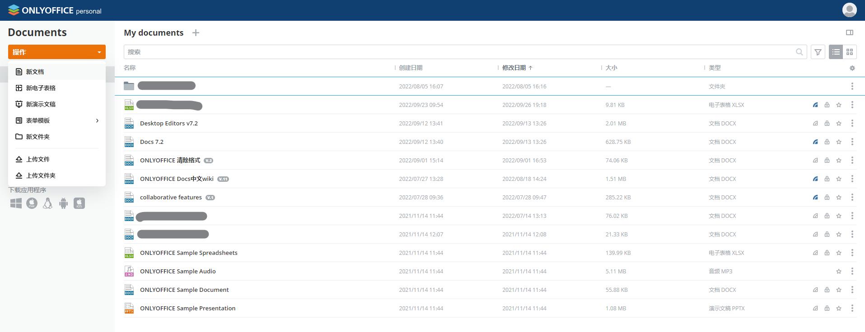Switch to list row view
Image resolution: width=865 pixels, height=332 pixels.
pos(836,52)
